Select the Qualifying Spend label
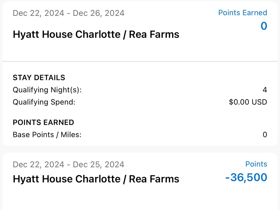The image size is (280, 210). coord(45,102)
